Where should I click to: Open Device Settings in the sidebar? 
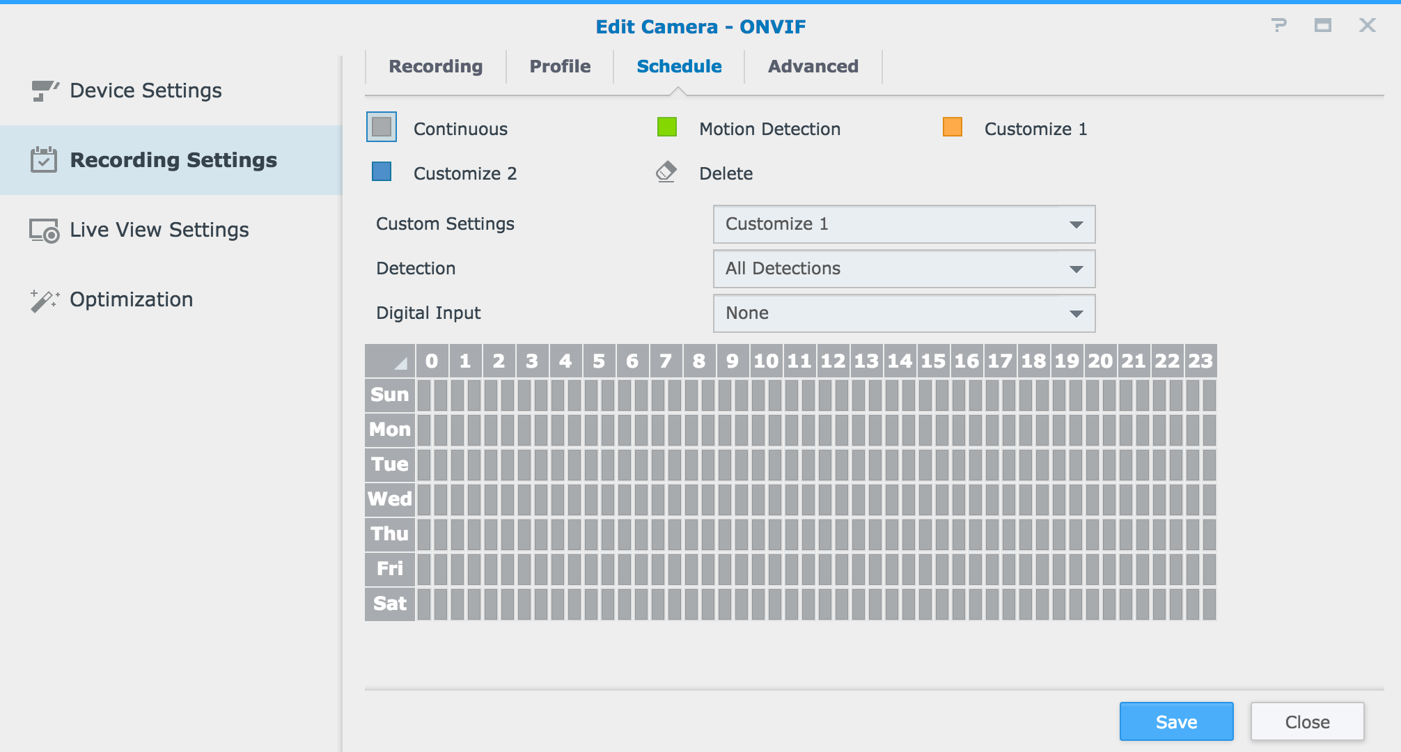(145, 90)
